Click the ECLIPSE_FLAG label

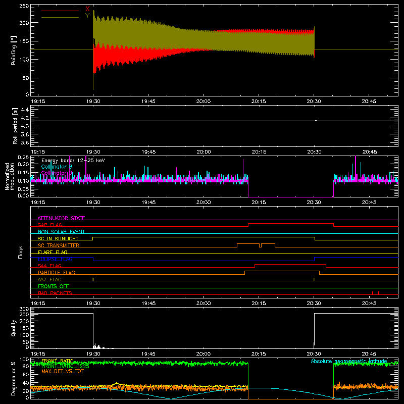tap(55, 259)
